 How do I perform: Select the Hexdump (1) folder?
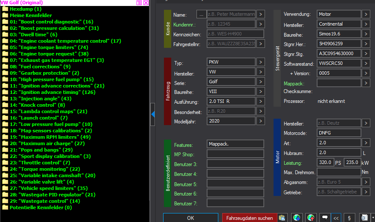[x=22, y=9]
